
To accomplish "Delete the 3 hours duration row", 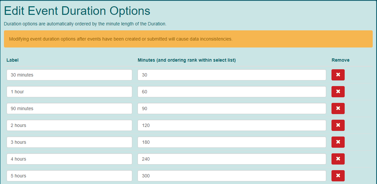I will (x=338, y=142).
